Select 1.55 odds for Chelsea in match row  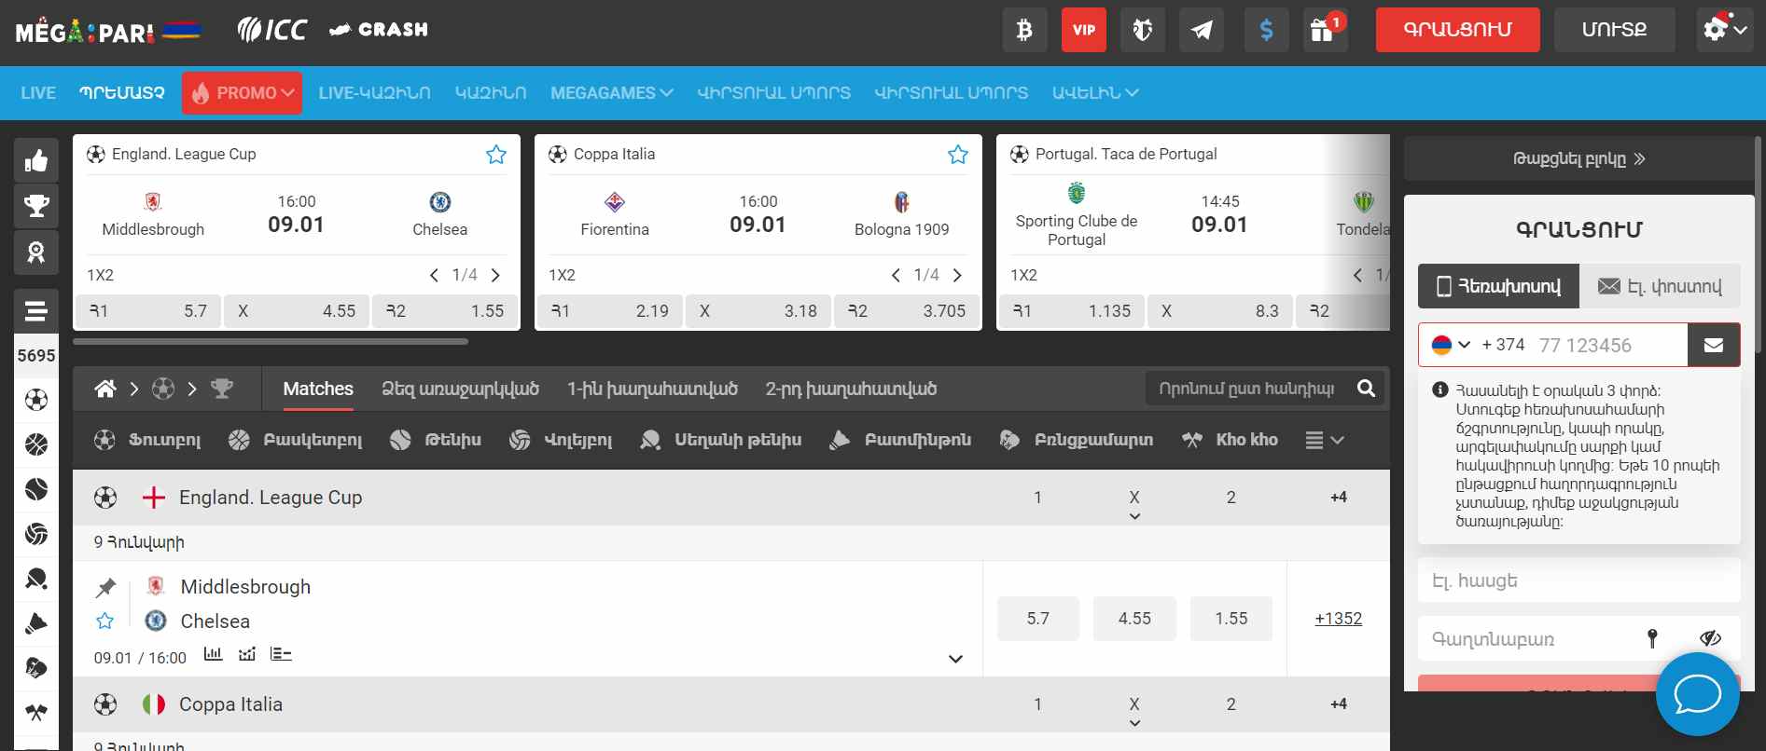pos(1231,619)
